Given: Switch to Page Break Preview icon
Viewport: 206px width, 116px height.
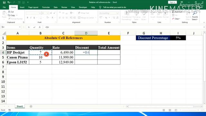Looking at the screenshot, I should (176, 110).
